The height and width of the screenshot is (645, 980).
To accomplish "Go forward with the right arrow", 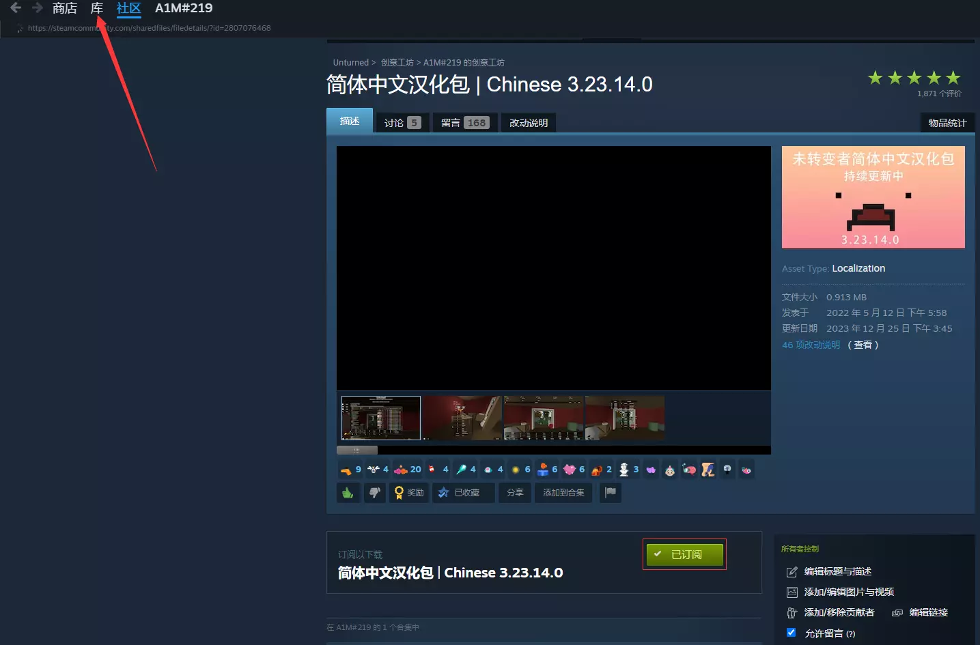I will [x=37, y=8].
